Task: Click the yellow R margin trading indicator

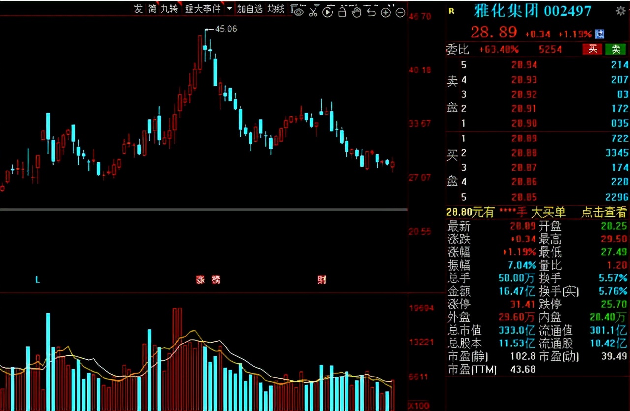Action: point(451,11)
